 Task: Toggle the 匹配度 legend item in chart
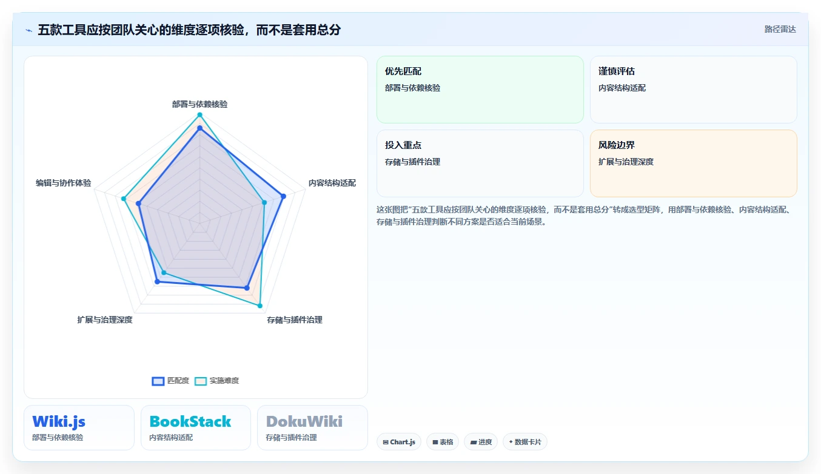pos(170,381)
